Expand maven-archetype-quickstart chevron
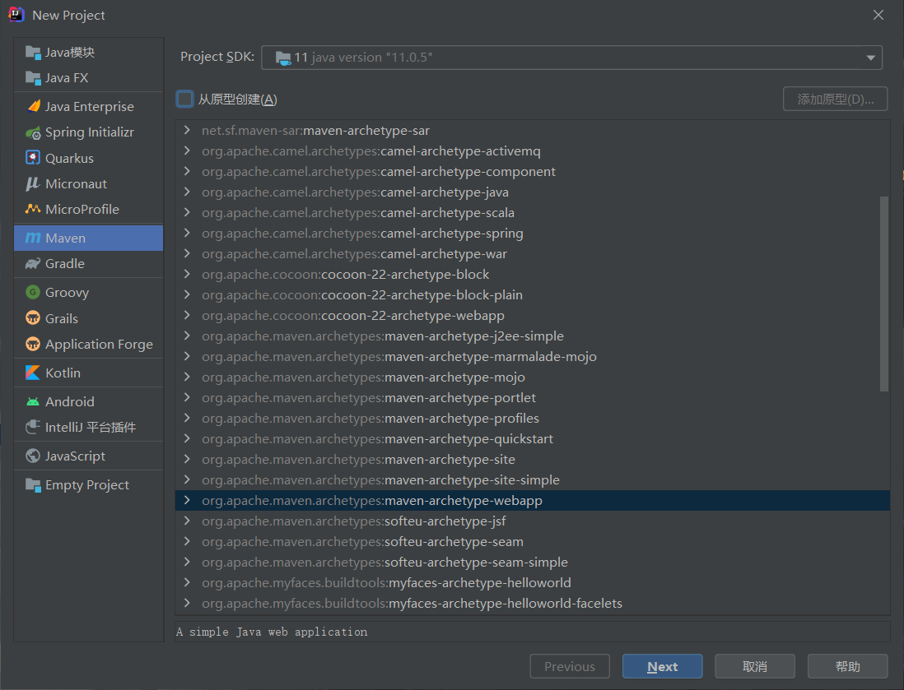This screenshot has width=904, height=690. click(x=187, y=439)
